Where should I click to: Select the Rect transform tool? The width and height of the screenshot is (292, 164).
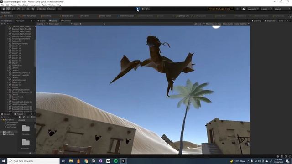coord(23,9)
